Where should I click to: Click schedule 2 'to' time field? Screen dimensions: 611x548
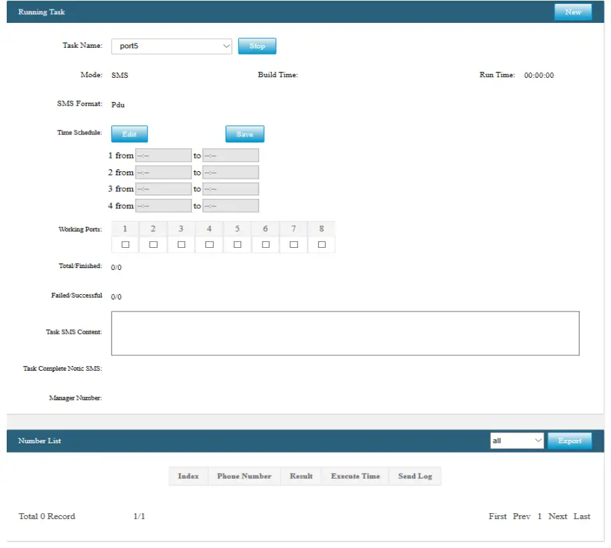point(230,173)
